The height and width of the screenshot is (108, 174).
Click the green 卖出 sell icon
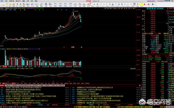(21, 4)
